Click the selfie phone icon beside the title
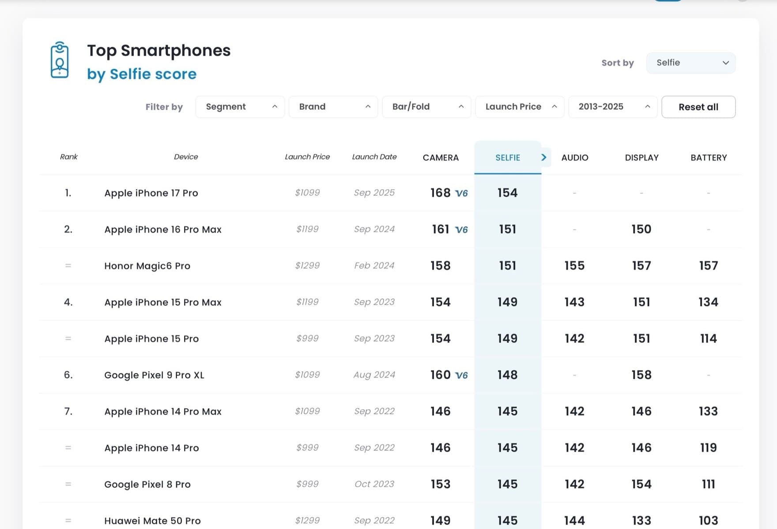 (60, 60)
